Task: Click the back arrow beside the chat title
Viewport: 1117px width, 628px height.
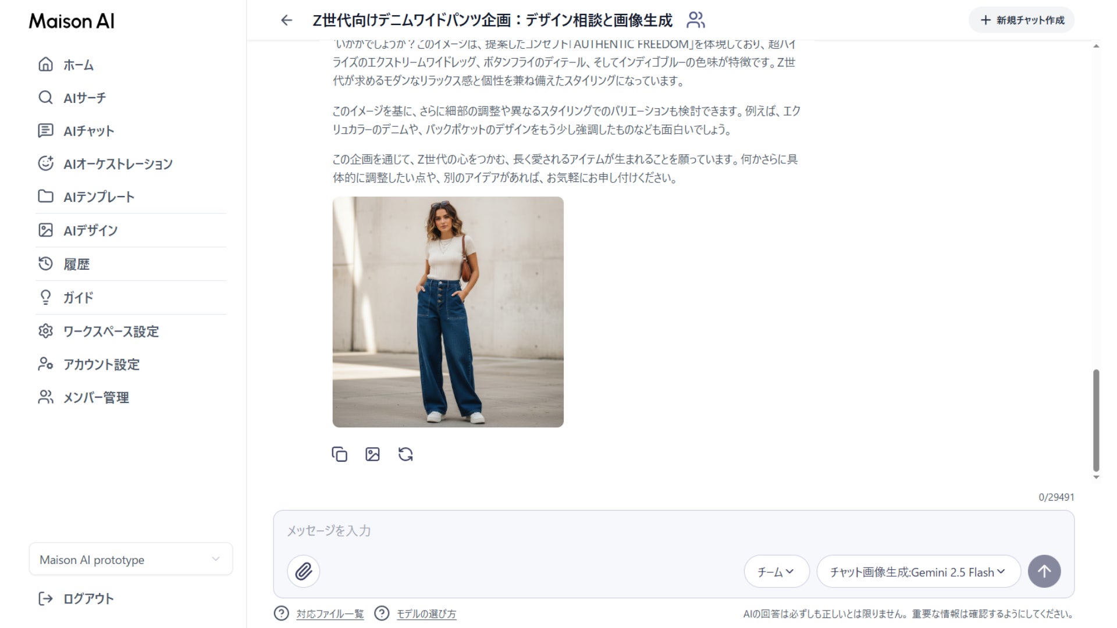Action: (x=286, y=20)
